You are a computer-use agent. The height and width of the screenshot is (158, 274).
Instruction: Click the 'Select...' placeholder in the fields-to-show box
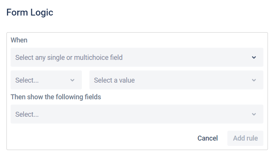click(x=27, y=114)
